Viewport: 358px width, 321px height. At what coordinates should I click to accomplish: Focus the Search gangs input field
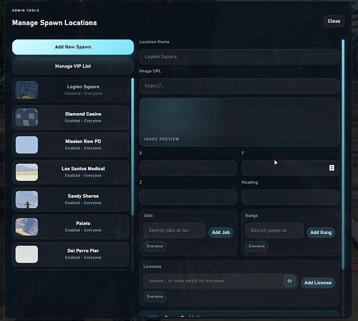(x=274, y=230)
